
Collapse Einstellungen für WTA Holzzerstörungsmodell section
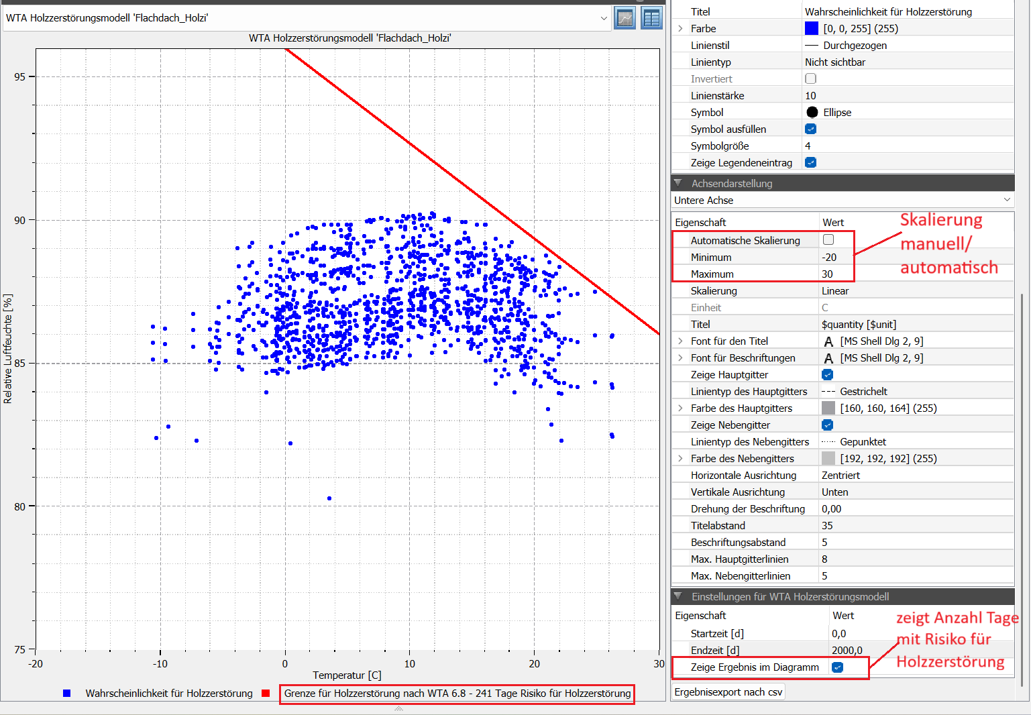pyautogui.click(x=677, y=596)
